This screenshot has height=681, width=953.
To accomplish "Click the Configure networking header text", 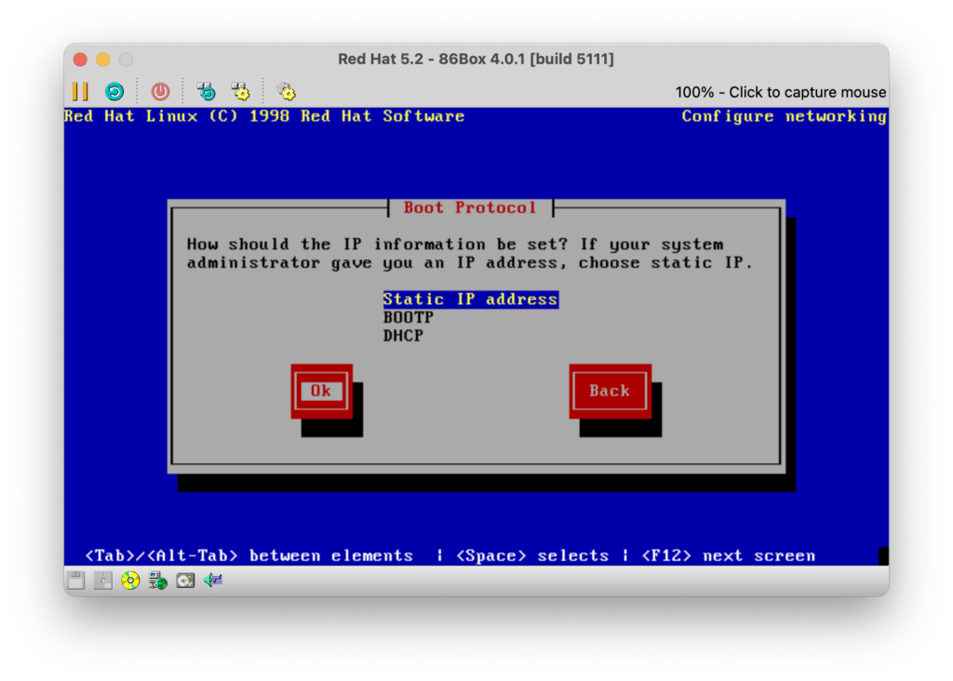I will click(x=784, y=116).
